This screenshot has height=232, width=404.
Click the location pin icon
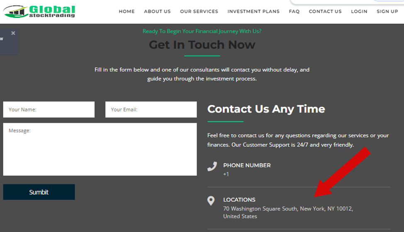point(211,201)
